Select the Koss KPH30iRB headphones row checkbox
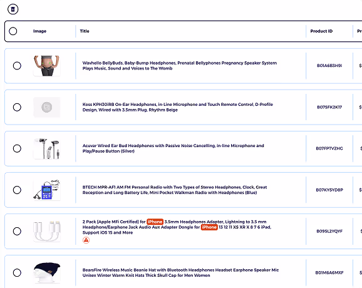362x288 pixels. pos(17,107)
